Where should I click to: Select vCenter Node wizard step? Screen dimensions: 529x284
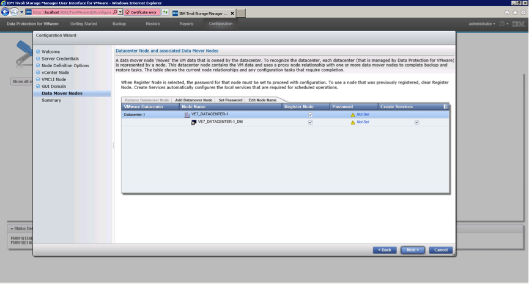pyautogui.click(x=55, y=73)
